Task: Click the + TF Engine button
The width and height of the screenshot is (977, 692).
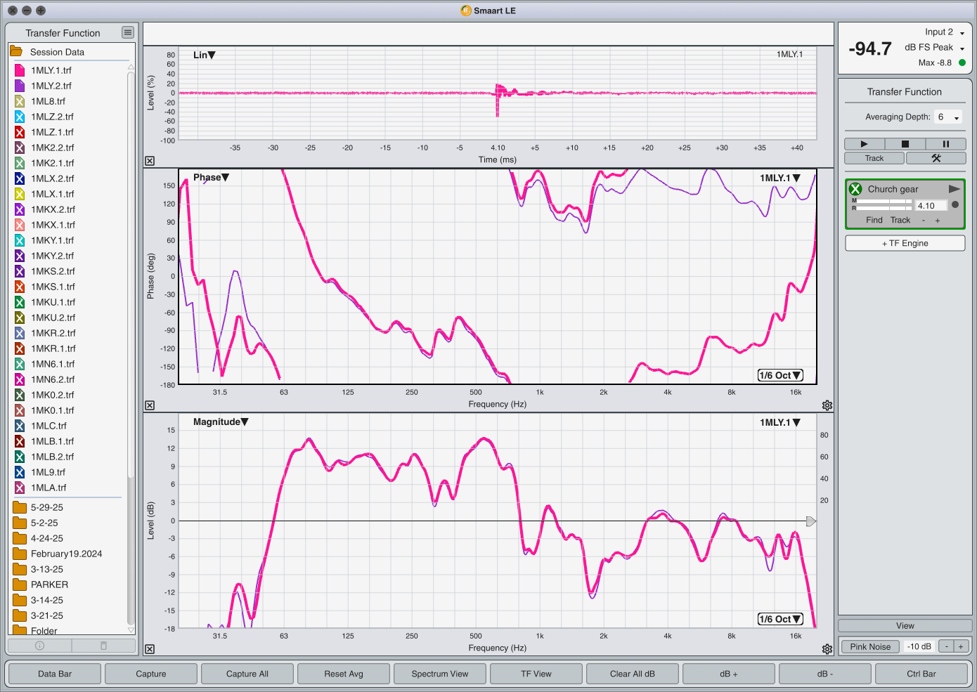Action: tap(905, 243)
